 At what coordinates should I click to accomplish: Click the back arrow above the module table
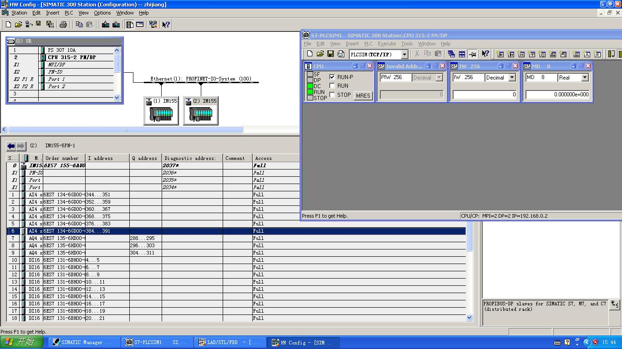[x=11, y=146]
